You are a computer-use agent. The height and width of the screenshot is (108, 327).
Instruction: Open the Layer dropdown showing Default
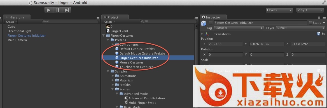point(301,28)
